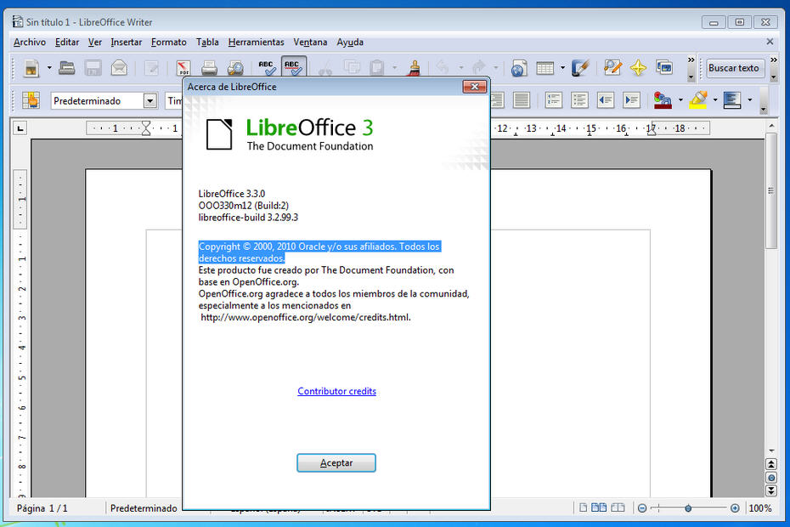Click the Increase Indent icon
Image resolution: width=790 pixels, height=527 pixels.
click(x=632, y=100)
